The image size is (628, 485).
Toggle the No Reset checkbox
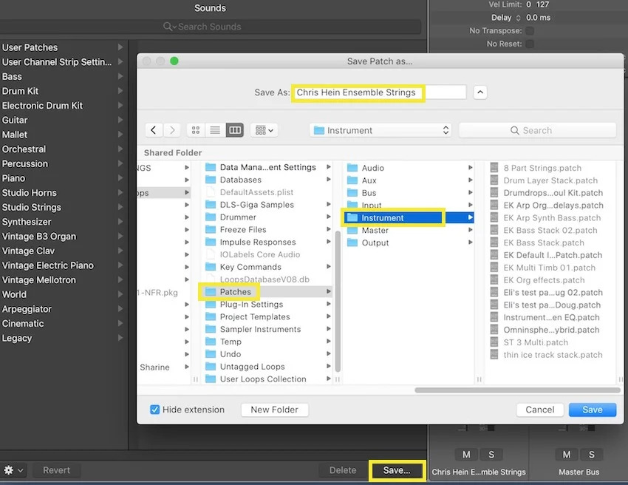click(x=530, y=44)
